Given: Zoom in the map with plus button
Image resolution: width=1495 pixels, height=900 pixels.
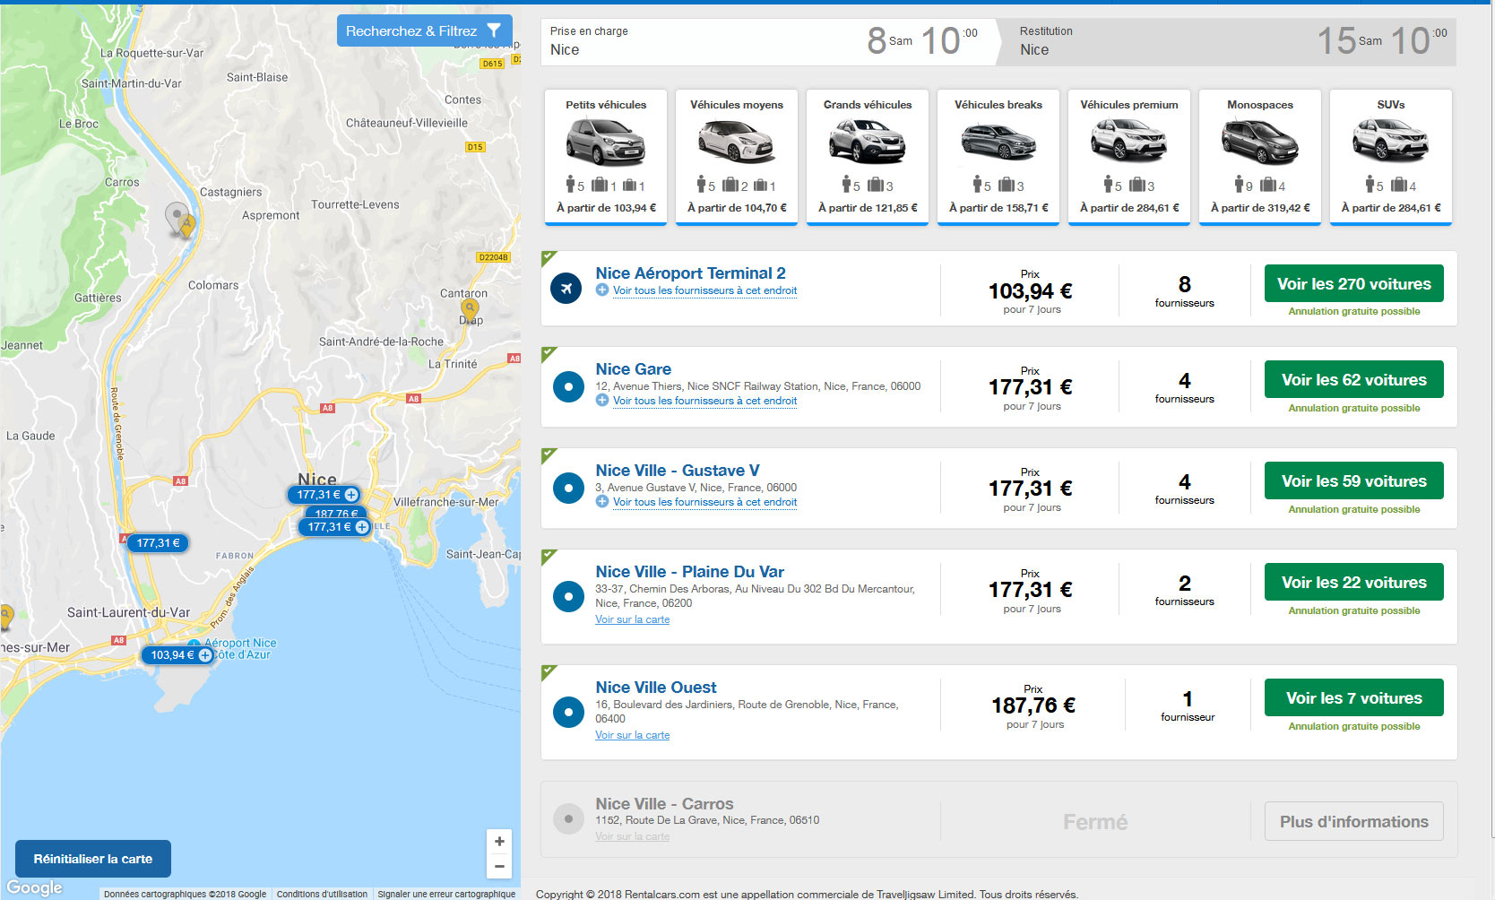Looking at the screenshot, I should coord(499,842).
